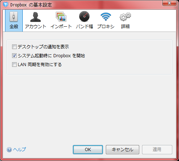
Task: Enable LAN 同期を有効にする checkbox
Action: tap(14, 65)
